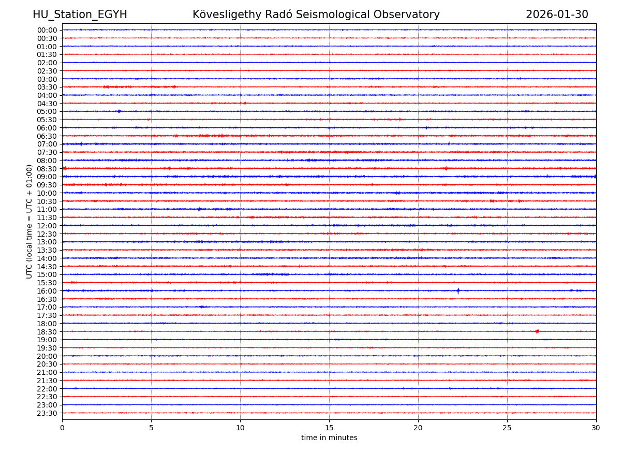
Task: Select the 18:30 row label
Action: (47, 332)
